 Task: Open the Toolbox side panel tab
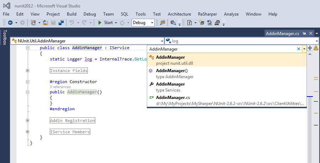point(5,37)
